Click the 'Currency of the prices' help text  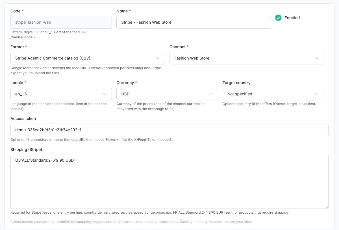161,106
